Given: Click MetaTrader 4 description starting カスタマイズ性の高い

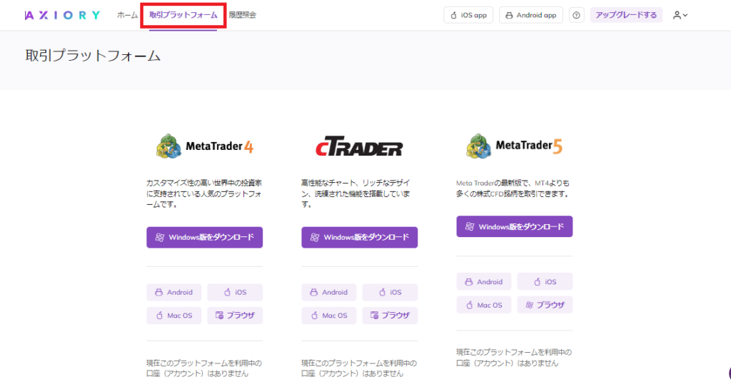Looking at the screenshot, I should (204, 193).
